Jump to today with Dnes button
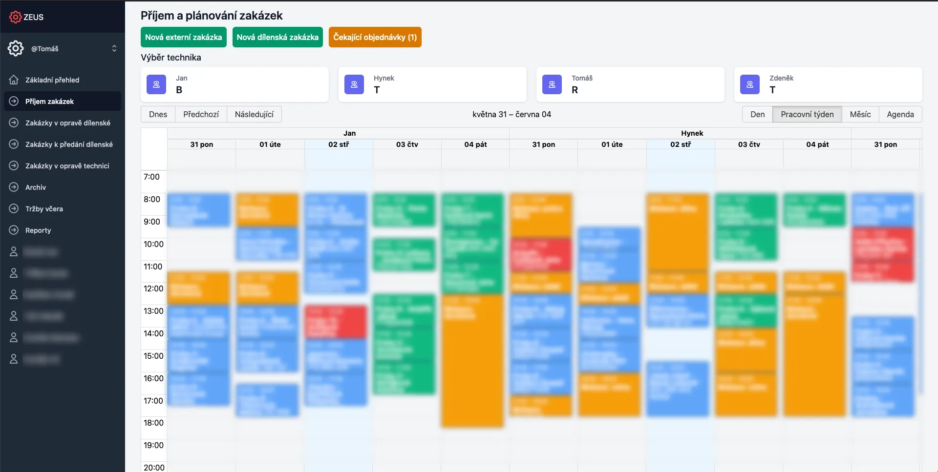The image size is (938, 472). pyautogui.click(x=158, y=114)
